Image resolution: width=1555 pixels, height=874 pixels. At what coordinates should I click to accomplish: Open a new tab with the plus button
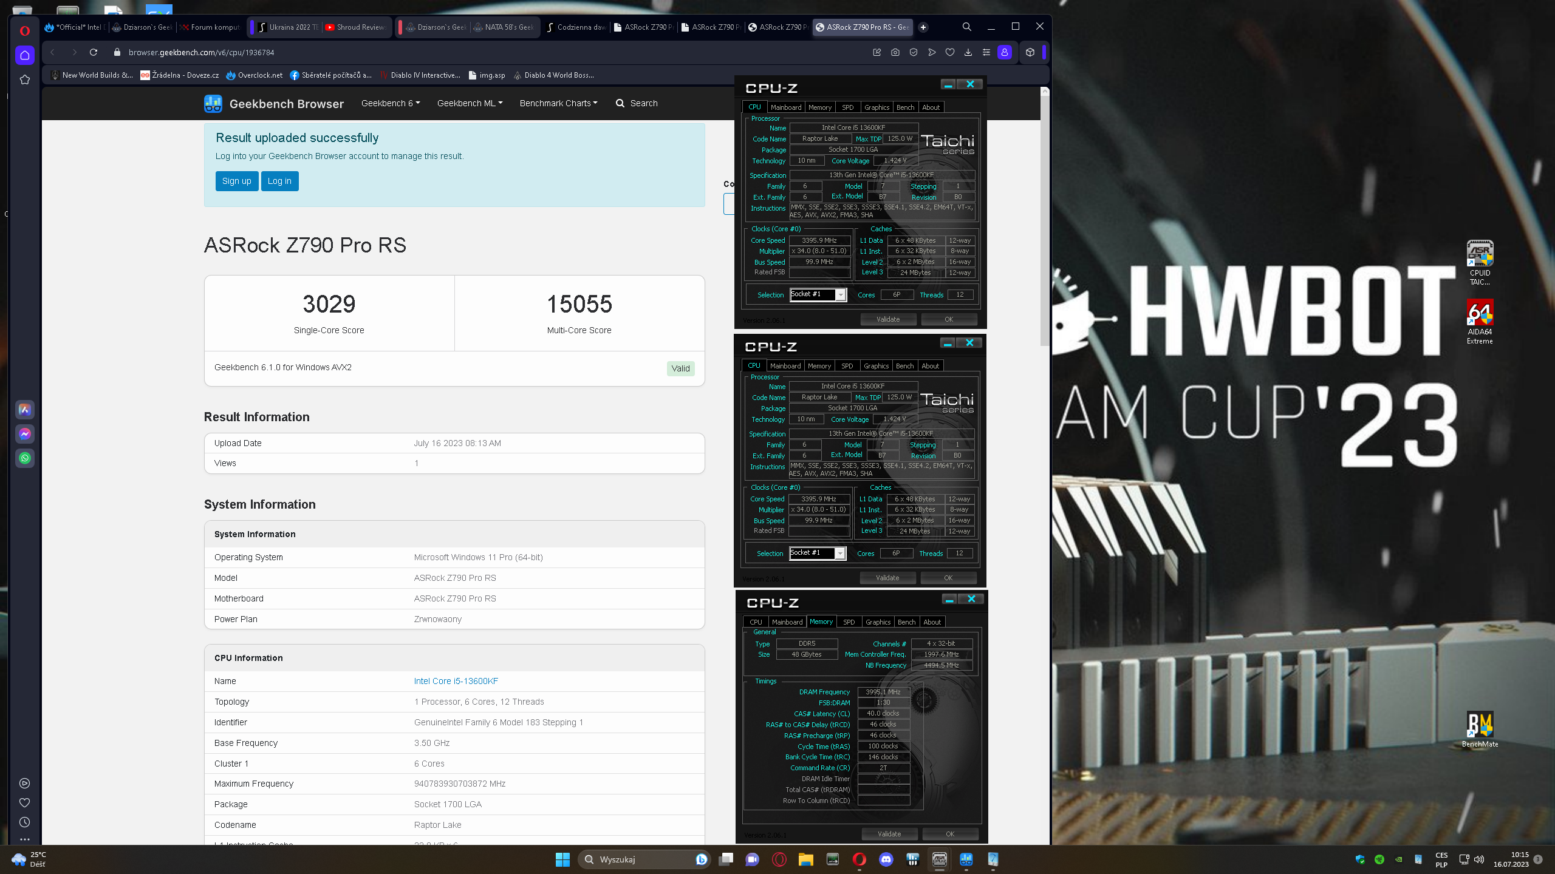pyautogui.click(x=923, y=27)
